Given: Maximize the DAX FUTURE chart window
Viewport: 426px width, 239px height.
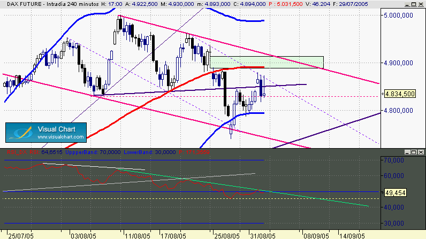Looking at the screenshot, I should point(414,4).
